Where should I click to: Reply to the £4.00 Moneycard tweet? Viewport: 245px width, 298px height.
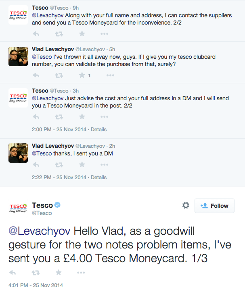pyautogui.click(x=13, y=273)
